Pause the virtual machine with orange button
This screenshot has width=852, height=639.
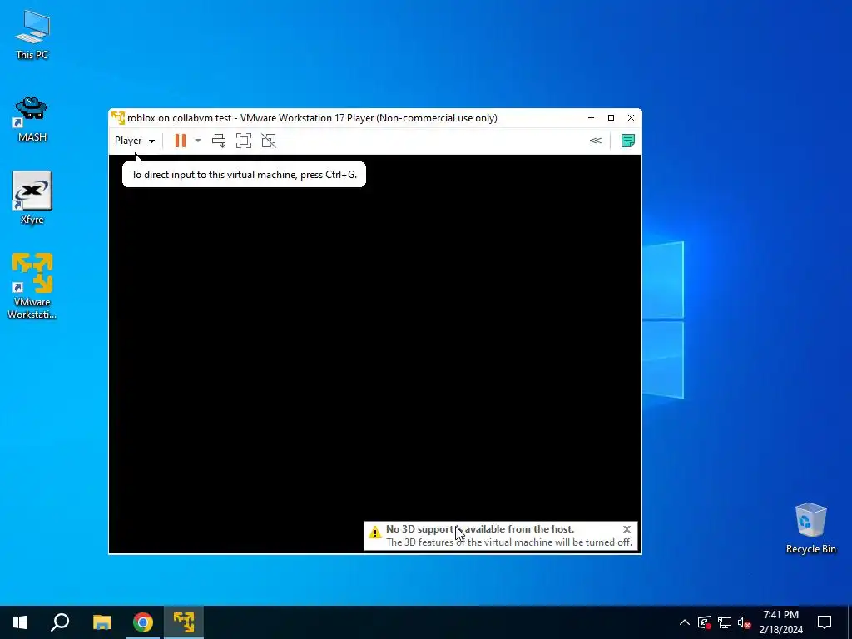click(181, 141)
